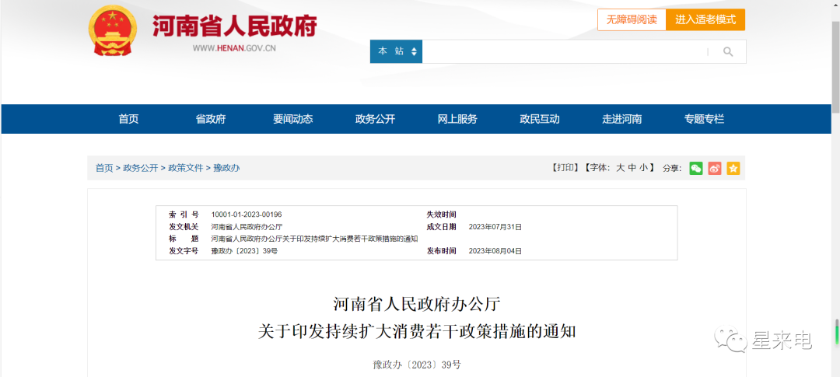Share article via Weibo icon
840x377 pixels.
point(714,168)
